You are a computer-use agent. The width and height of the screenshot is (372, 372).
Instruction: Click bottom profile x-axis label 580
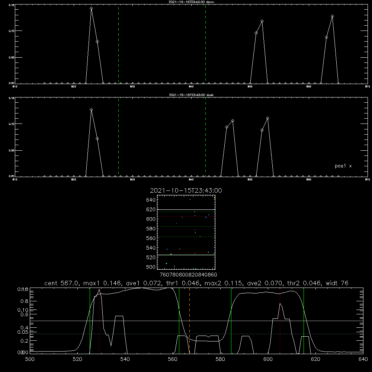[x=220, y=359]
